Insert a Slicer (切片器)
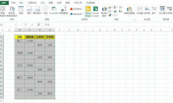 [162, 10]
